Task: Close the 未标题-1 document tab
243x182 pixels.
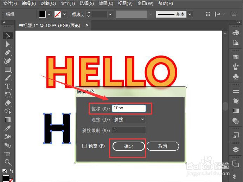Action: (x=87, y=25)
